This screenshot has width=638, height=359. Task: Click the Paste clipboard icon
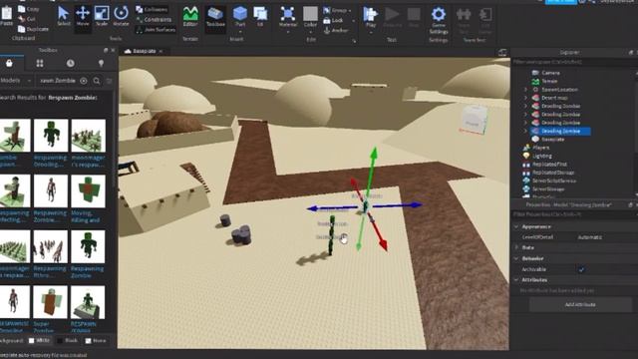click(7, 16)
